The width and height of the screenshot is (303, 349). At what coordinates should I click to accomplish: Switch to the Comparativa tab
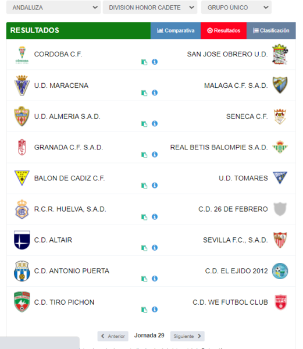coord(176,30)
